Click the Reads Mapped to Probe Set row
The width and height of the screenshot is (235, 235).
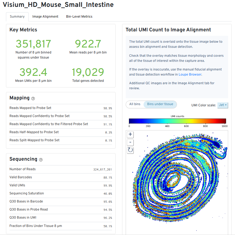tap(61, 108)
